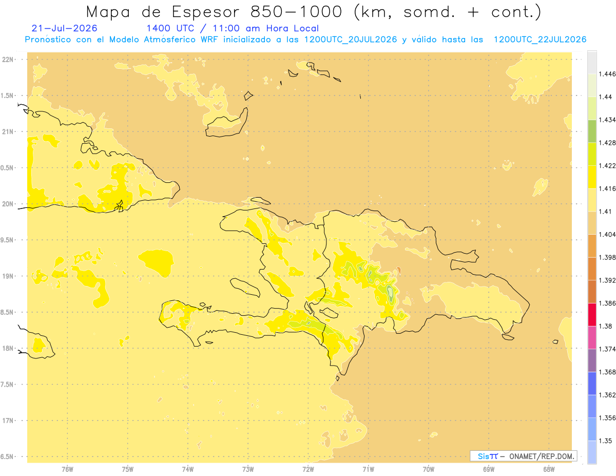Click the 73W longitude axis label
The image size is (616, 476).
[248, 469]
